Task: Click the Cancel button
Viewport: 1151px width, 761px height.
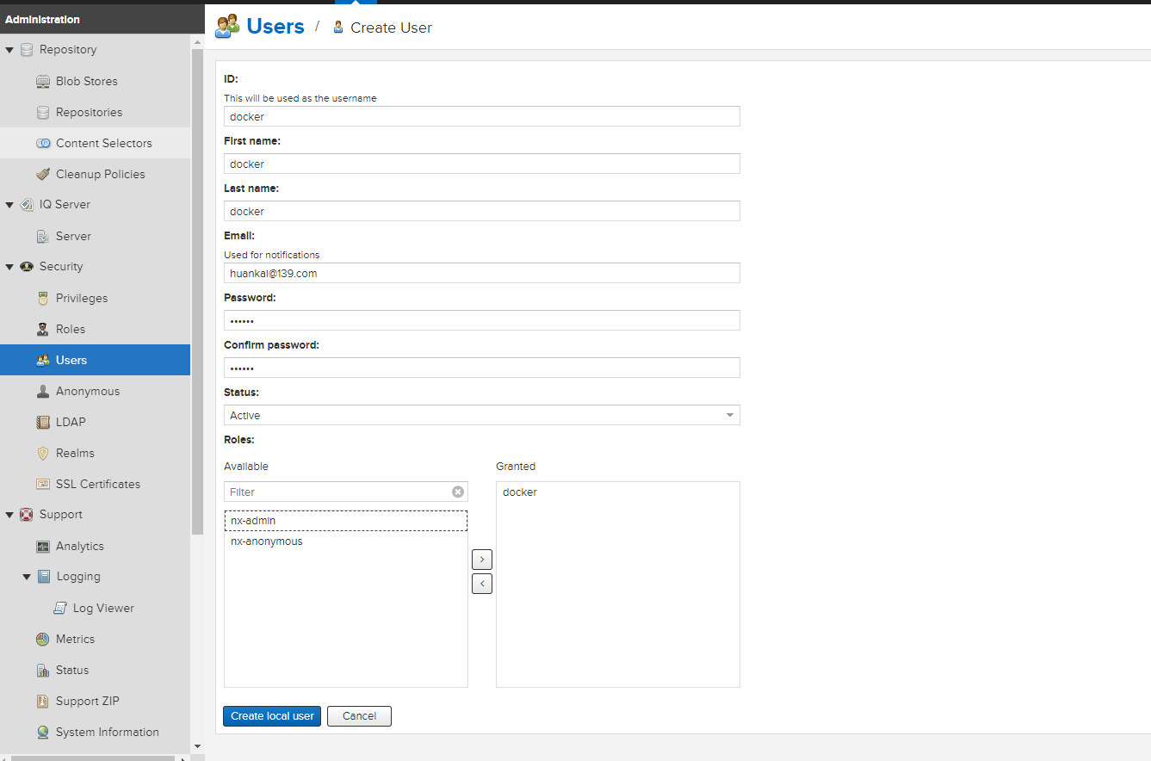Action: pyautogui.click(x=359, y=716)
